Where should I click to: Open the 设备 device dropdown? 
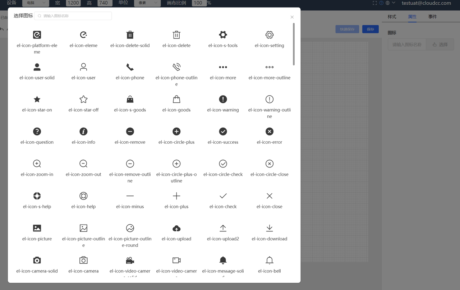point(36,3)
